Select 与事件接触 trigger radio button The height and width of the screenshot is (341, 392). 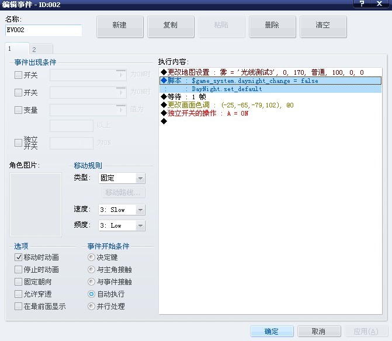(x=92, y=281)
